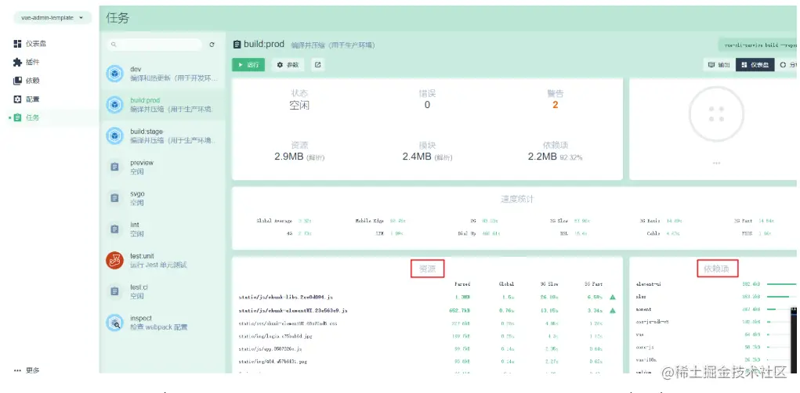Open the 仪表盘 page in the sidebar
This screenshot has height=393, width=800.
point(30,44)
